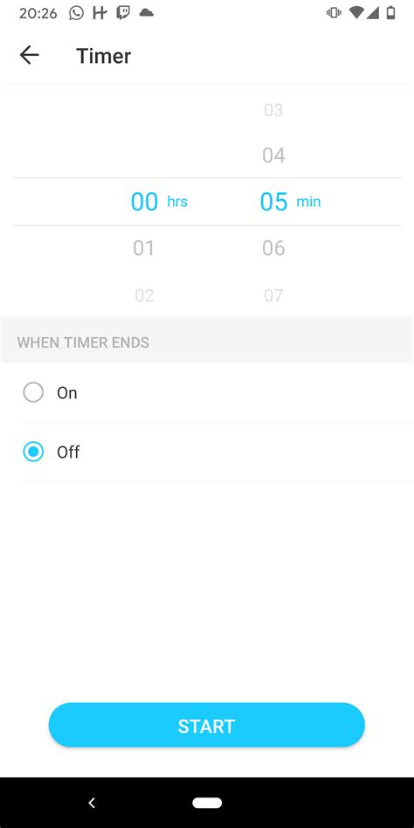
Task: Pick 04 in the minutes picker
Action: pyautogui.click(x=273, y=155)
